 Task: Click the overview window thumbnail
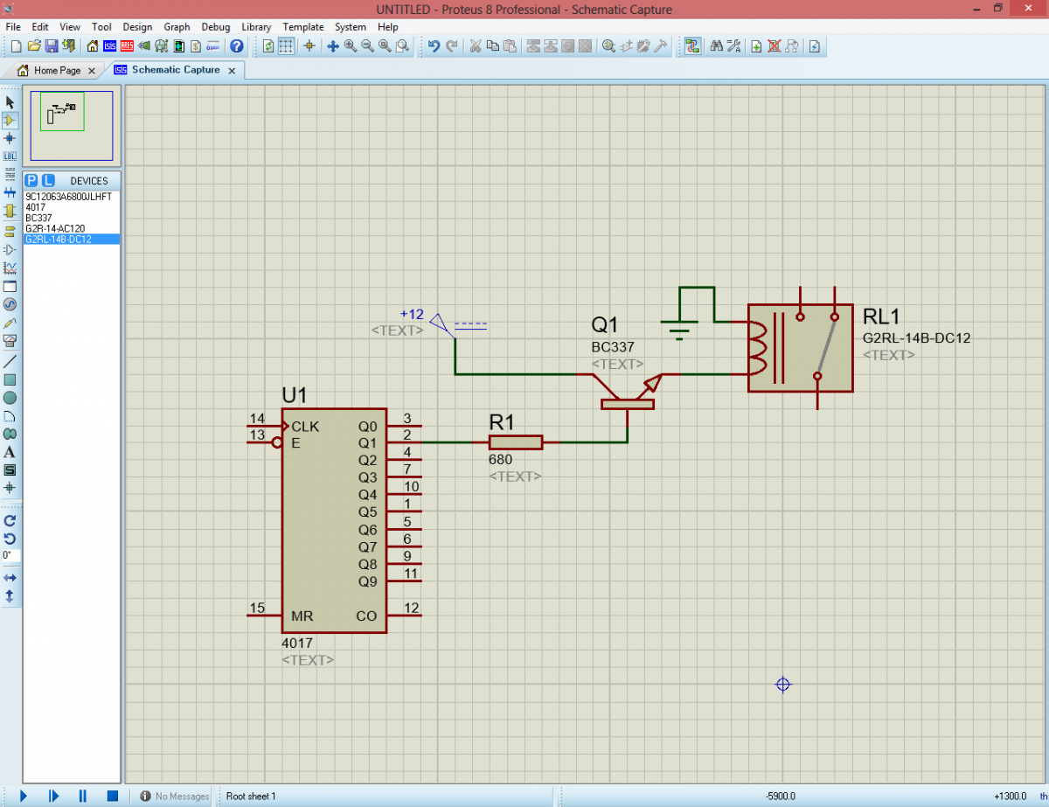[72, 125]
